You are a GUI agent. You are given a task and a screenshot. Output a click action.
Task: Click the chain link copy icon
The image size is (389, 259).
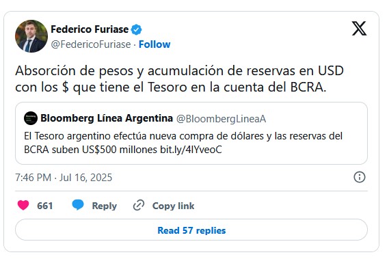coord(139,205)
